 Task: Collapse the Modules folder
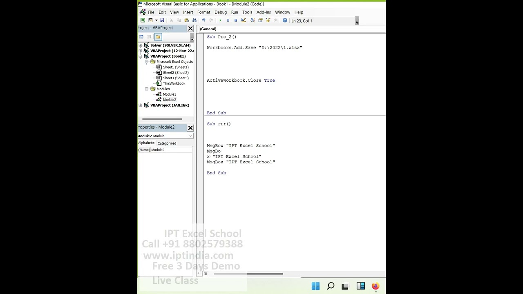pos(147,89)
